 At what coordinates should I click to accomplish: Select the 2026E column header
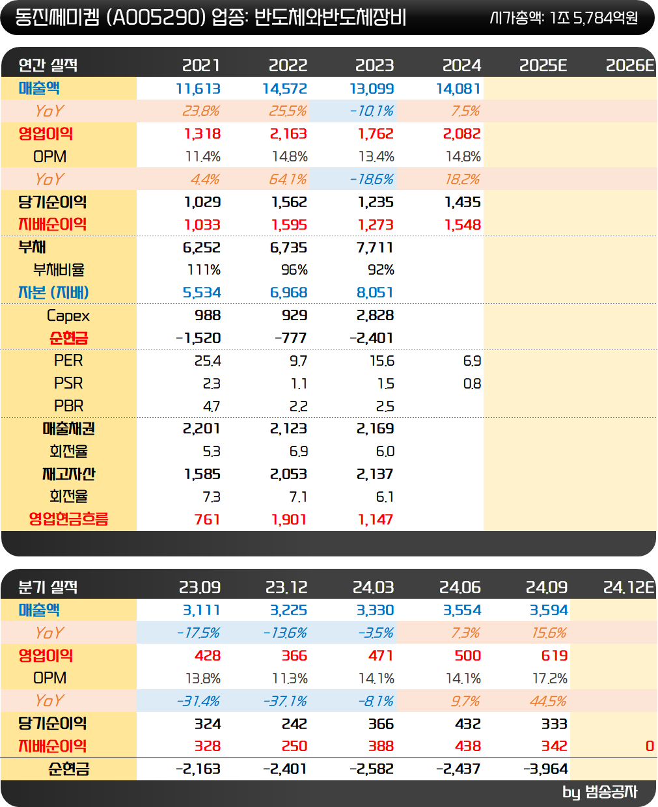point(630,65)
